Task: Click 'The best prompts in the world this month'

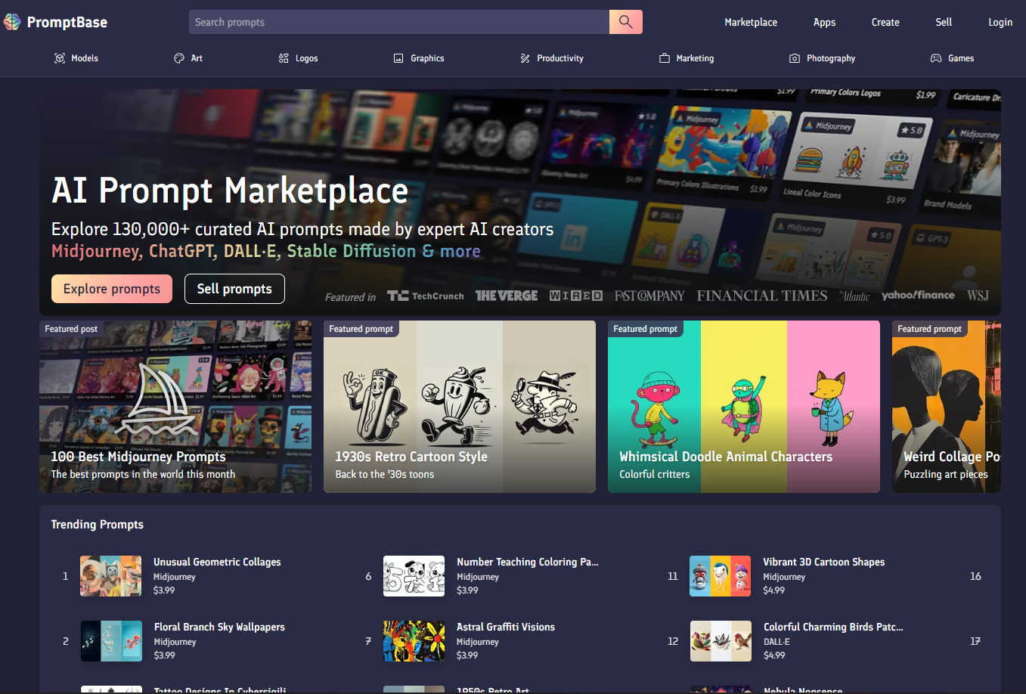Action: [143, 474]
